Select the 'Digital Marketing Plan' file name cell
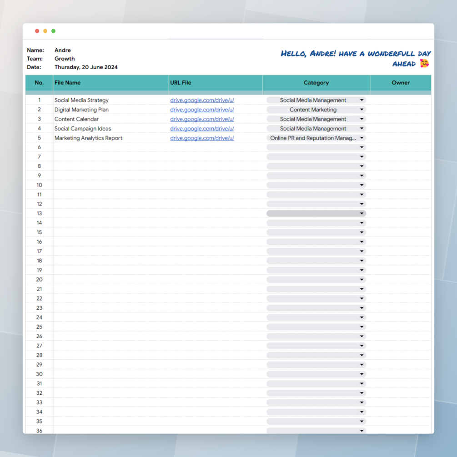This screenshot has width=457, height=457. coord(111,110)
